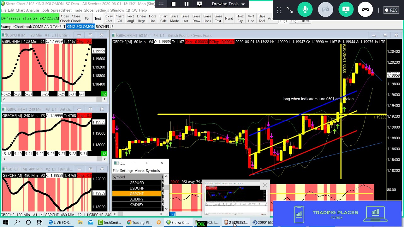Open Settings menu in quote window
The image size is (404, 227).
(x=127, y=171)
